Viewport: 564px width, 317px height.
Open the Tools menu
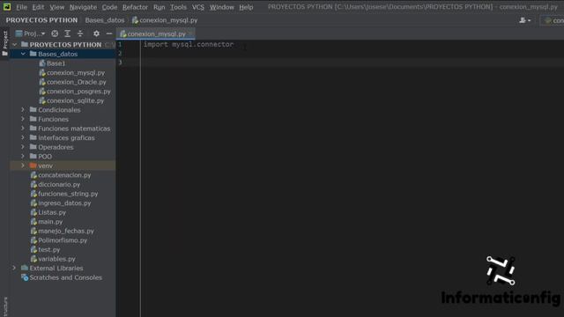click(178, 7)
